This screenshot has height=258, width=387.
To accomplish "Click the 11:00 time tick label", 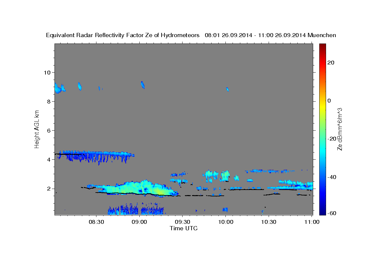I will click(x=312, y=222).
